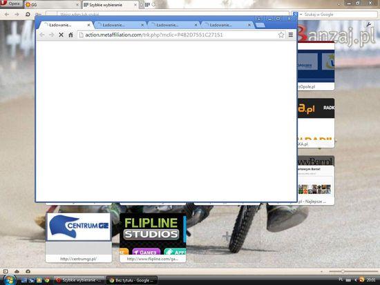Viewport: 380px width, 285px height.
Task: Click the Windows Start orb
Action: click(x=10, y=280)
